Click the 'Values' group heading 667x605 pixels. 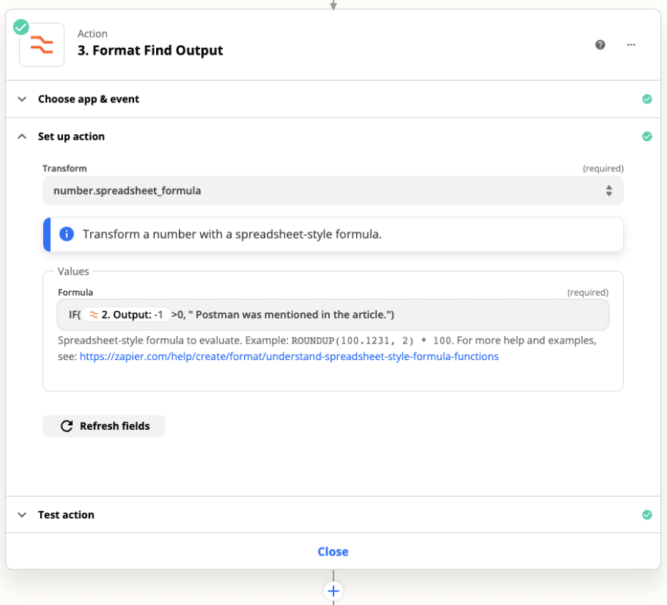click(x=74, y=271)
